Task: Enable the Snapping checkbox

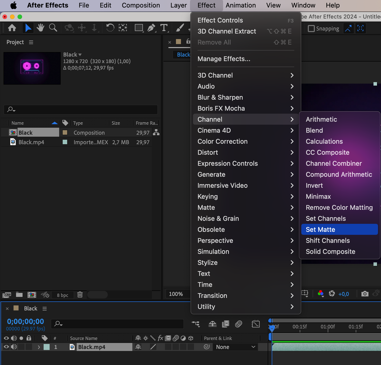Action: point(311,29)
